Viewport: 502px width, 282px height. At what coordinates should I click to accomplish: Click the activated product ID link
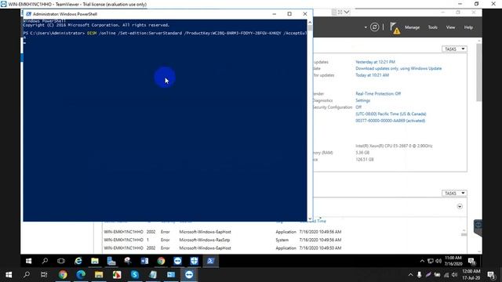click(x=391, y=121)
